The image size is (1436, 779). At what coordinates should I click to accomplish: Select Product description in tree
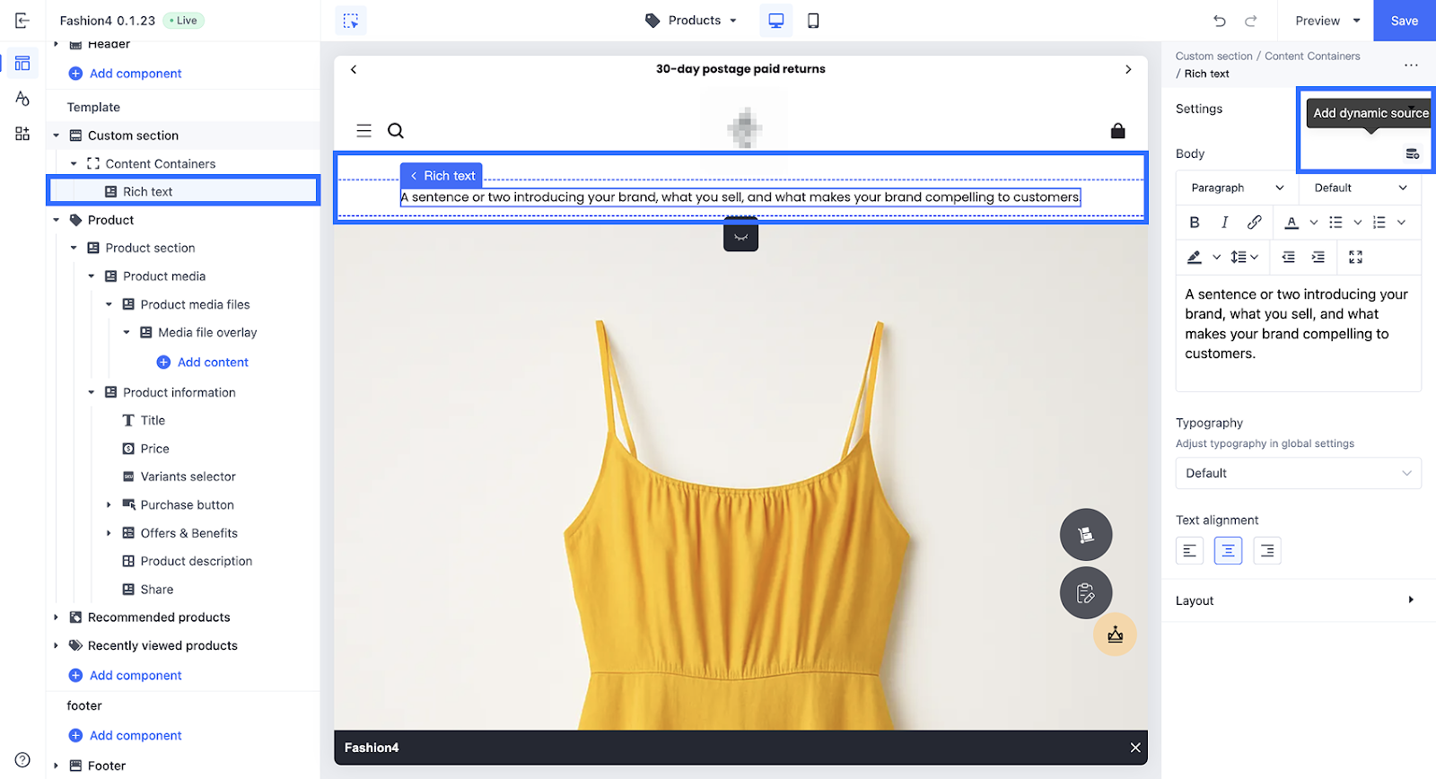[196, 561]
